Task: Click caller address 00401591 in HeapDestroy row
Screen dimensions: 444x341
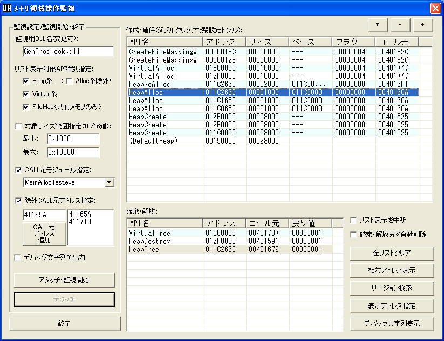Action: point(264,241)
